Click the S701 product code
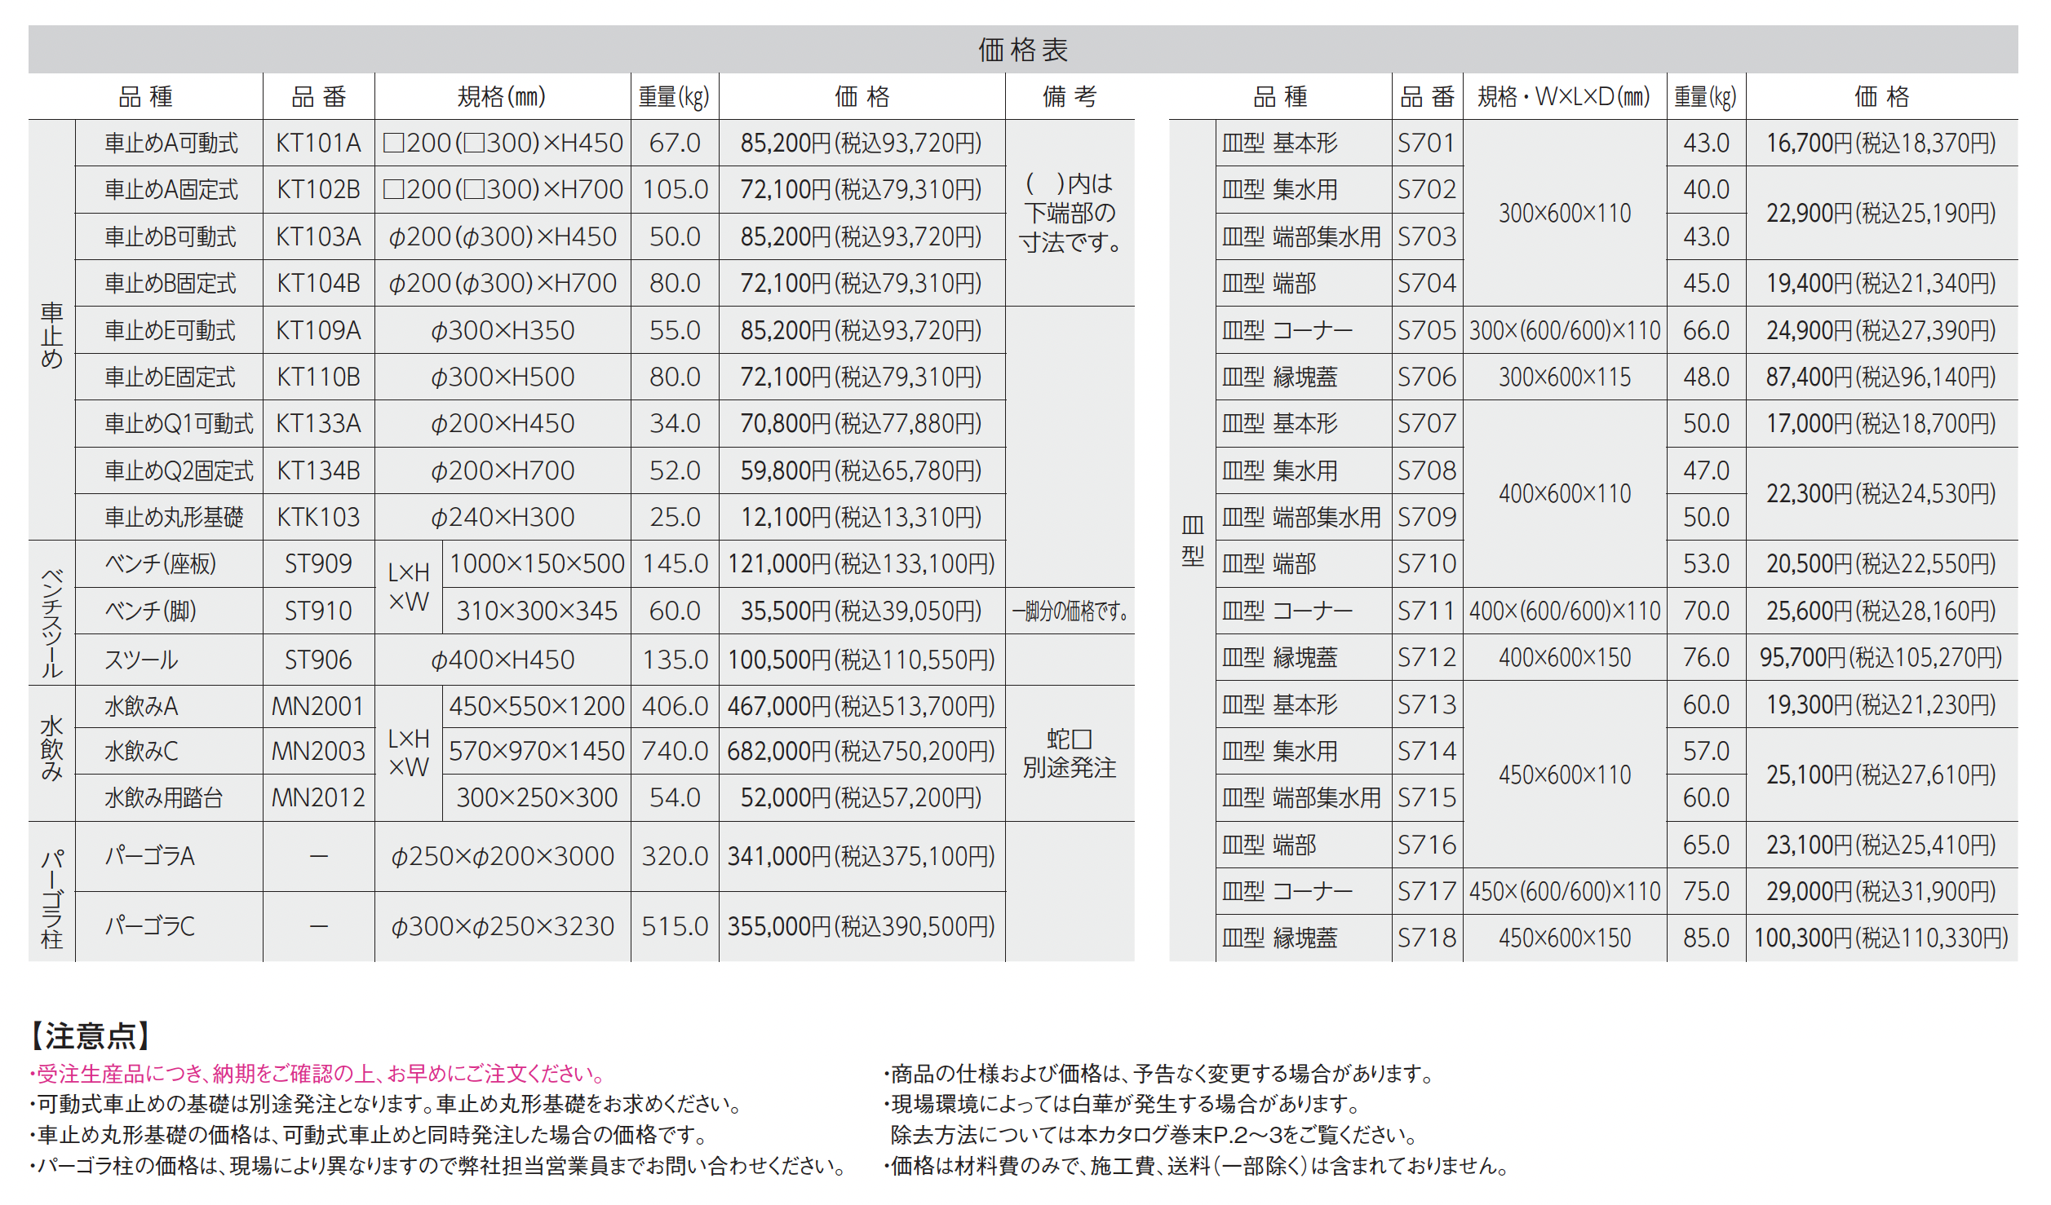 click(1426, 143)
